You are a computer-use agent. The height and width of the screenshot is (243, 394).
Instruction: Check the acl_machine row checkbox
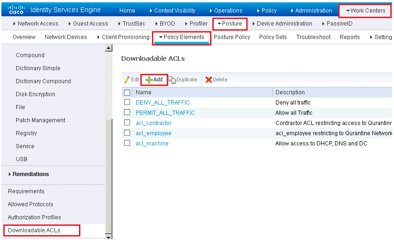[x=127, y=143]
